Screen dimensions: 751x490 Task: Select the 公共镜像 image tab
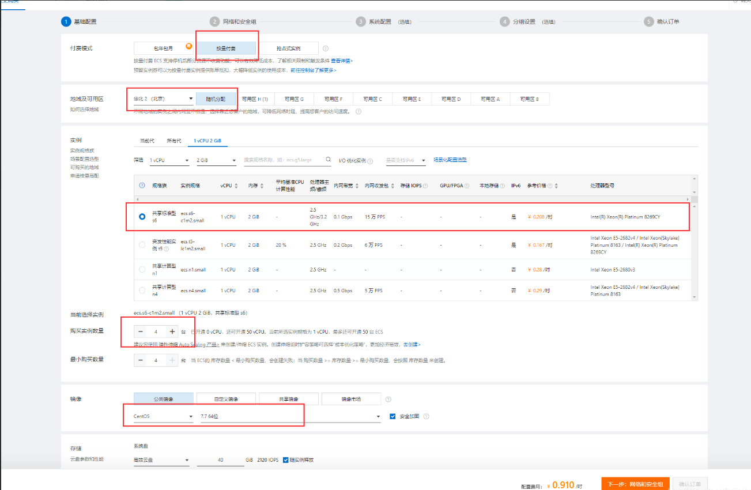click(164, 399)
